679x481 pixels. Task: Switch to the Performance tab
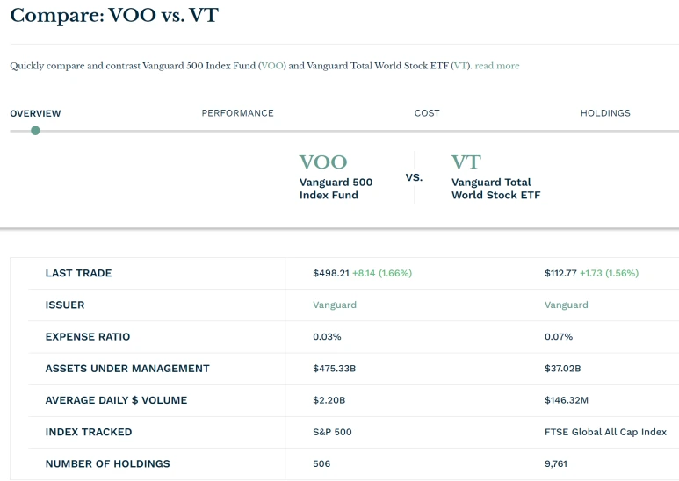pos(237,113)
